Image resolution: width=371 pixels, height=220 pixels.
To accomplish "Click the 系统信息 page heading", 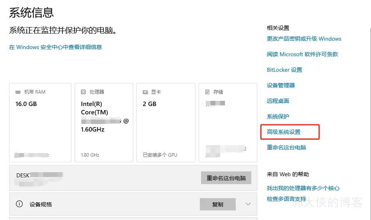I will (32, 12).
